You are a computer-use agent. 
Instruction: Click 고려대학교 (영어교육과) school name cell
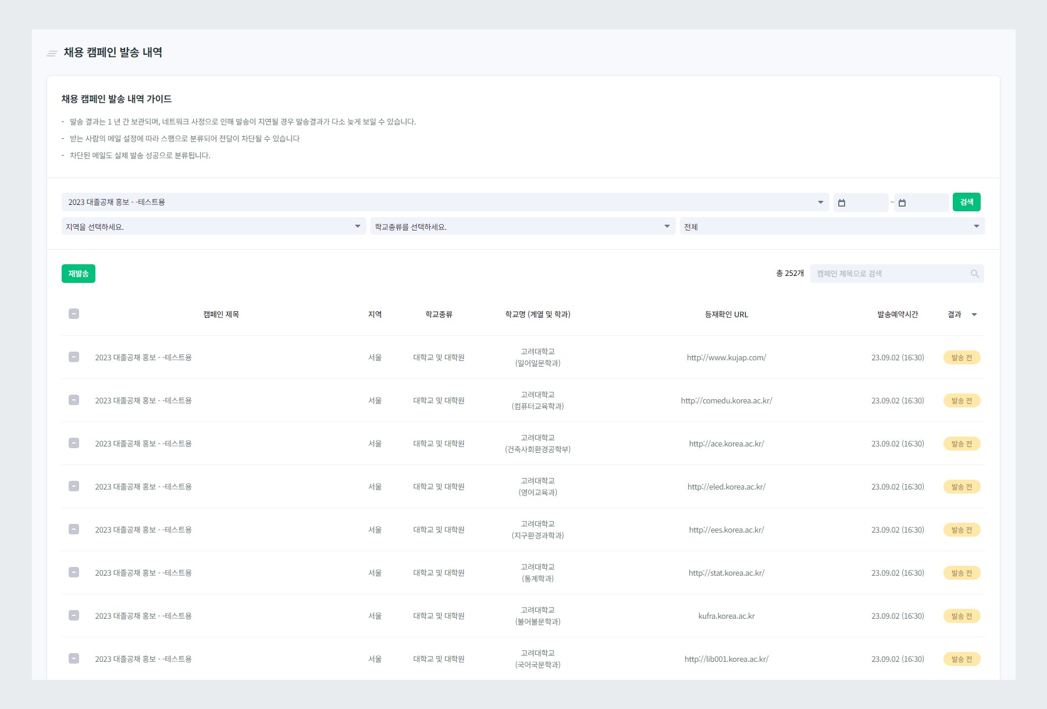pyautogui.click(x=538, y=487)
